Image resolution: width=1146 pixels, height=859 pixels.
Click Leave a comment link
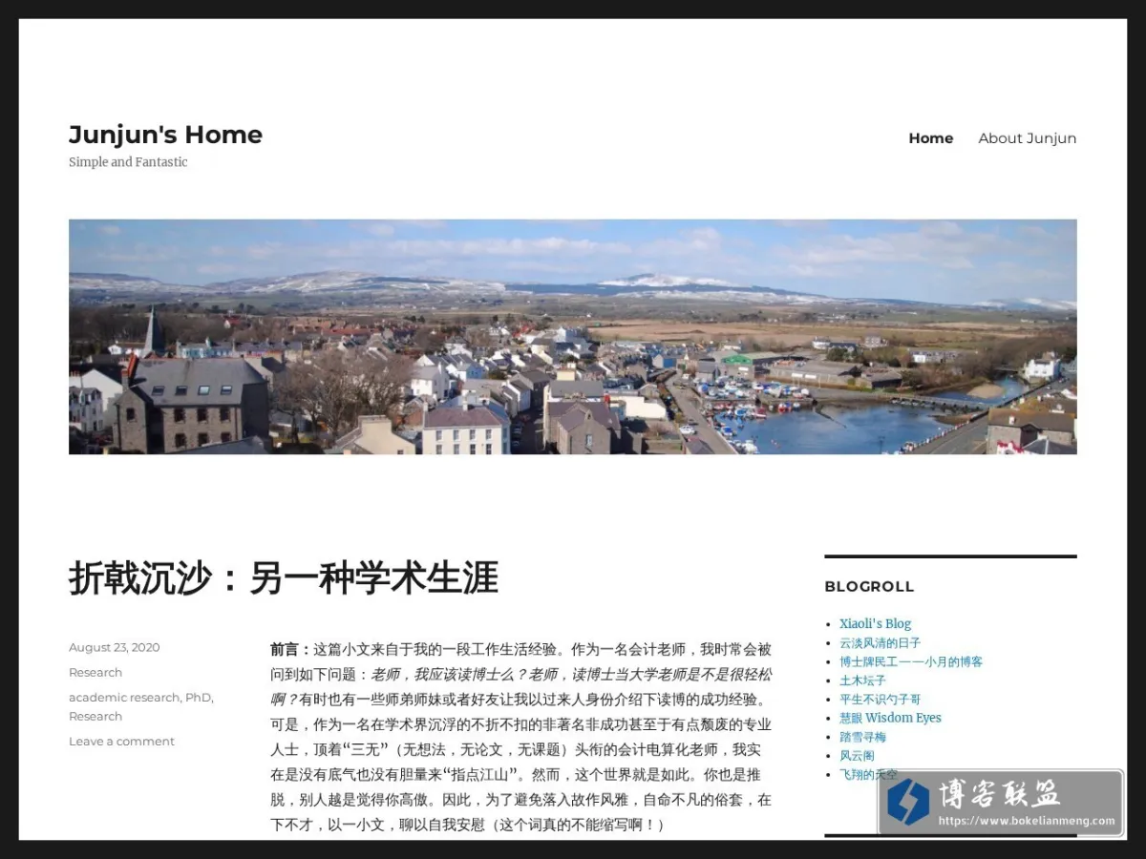121,742
